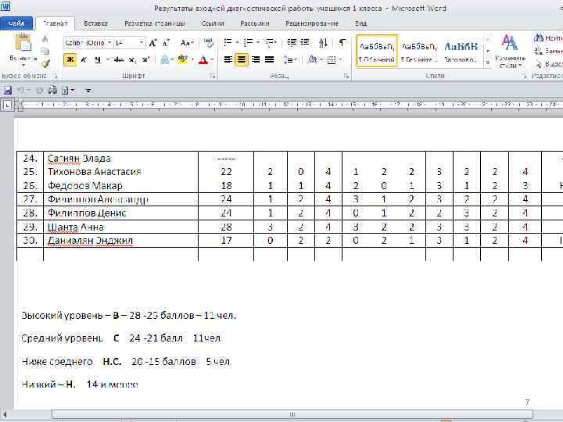Toggle center alignment

(x=242, y=59)
